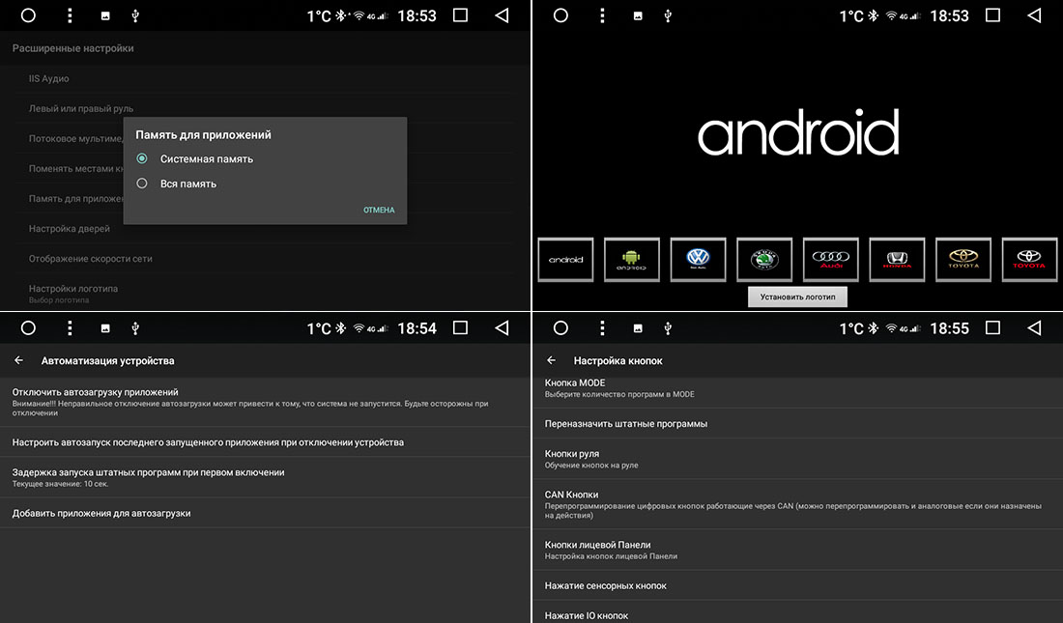
Task: Choose the Audi logo thumbnail
Action: pos(830,259)
